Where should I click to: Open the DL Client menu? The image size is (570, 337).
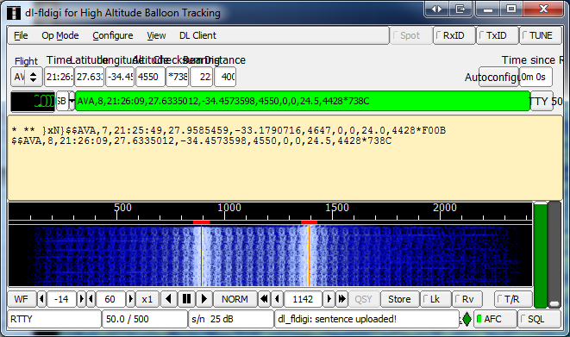pyautogui.click(x=197, y=35)
